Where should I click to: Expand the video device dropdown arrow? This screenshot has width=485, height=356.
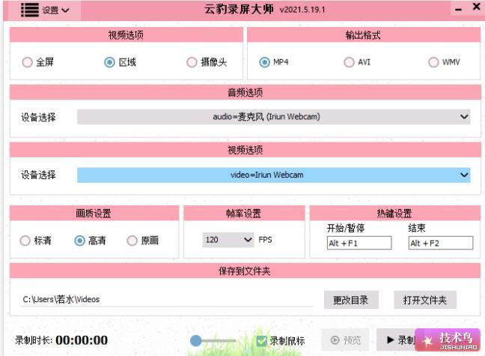point(464,175)
